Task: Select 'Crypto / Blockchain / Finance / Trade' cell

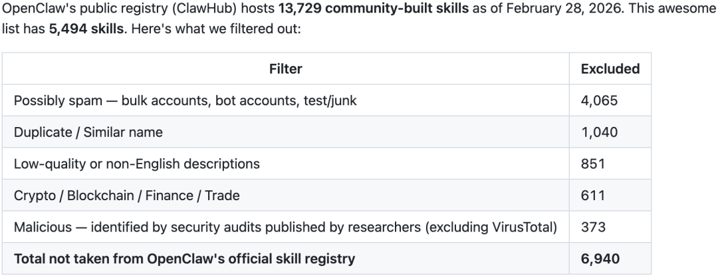Action: [127, 196]
